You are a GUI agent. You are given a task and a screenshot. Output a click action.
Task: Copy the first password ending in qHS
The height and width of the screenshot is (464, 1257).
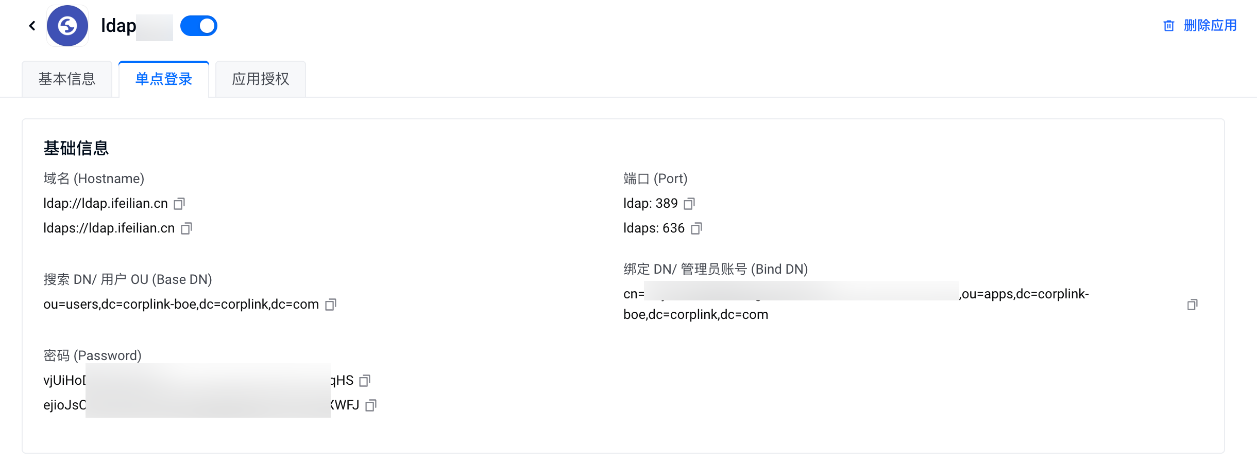[365, 381]
